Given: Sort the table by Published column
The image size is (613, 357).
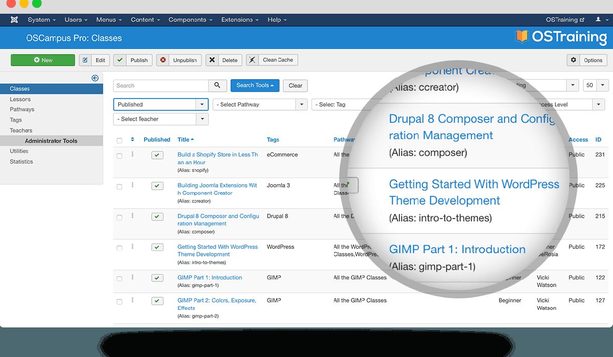Looking at the screenshot, I should 157,140.
